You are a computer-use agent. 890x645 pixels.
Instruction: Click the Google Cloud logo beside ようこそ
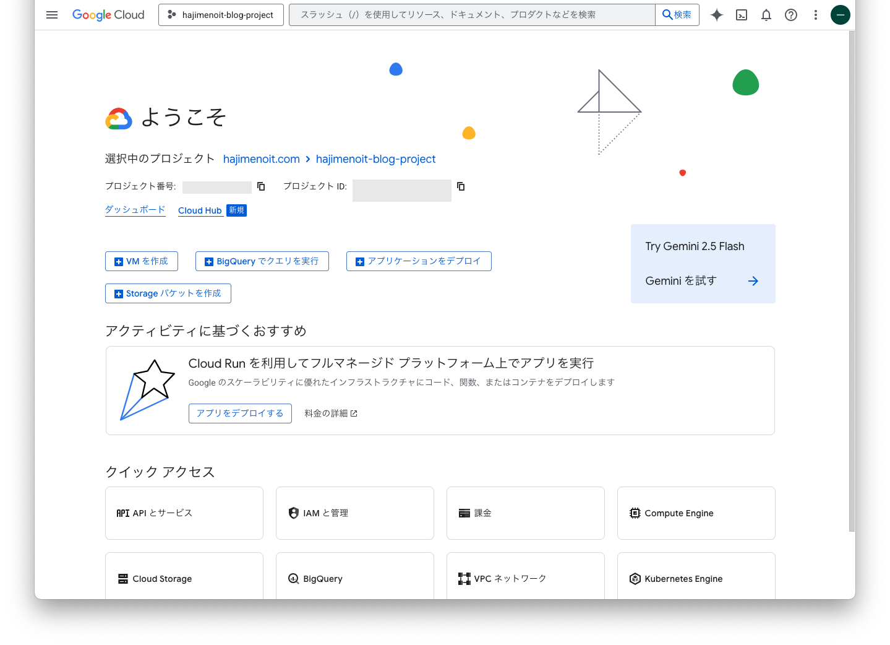(x=119, y=118)
